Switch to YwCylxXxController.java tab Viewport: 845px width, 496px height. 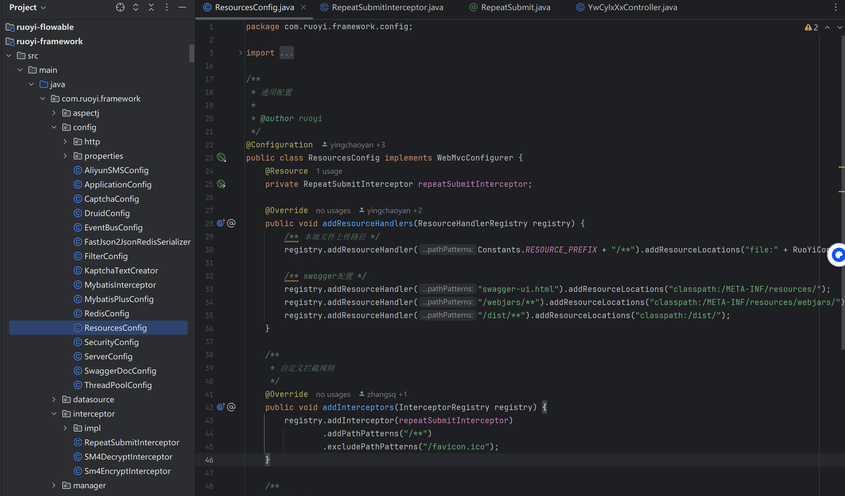pos(632,7)
